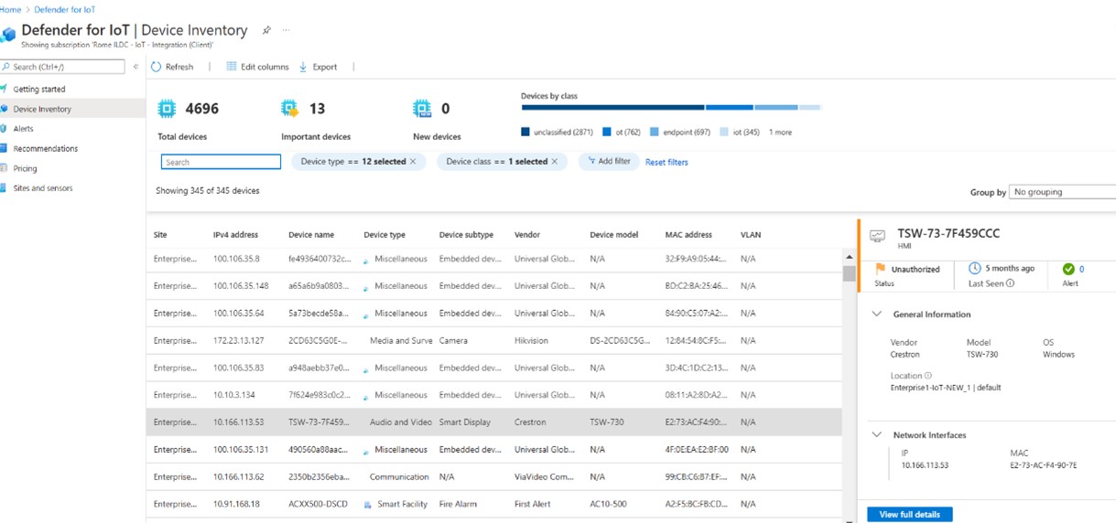Click the Important devices chip icon

point(290,109)
